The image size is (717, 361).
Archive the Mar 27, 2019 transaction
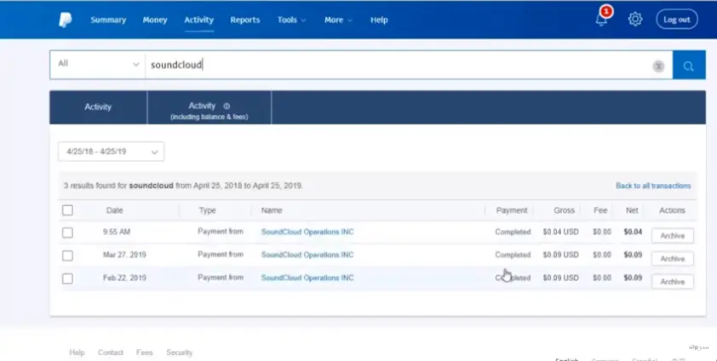pyautogui.click(x=672, y=259)
